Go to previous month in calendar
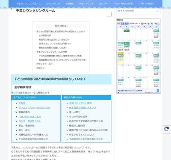 (x=123, y=24)
